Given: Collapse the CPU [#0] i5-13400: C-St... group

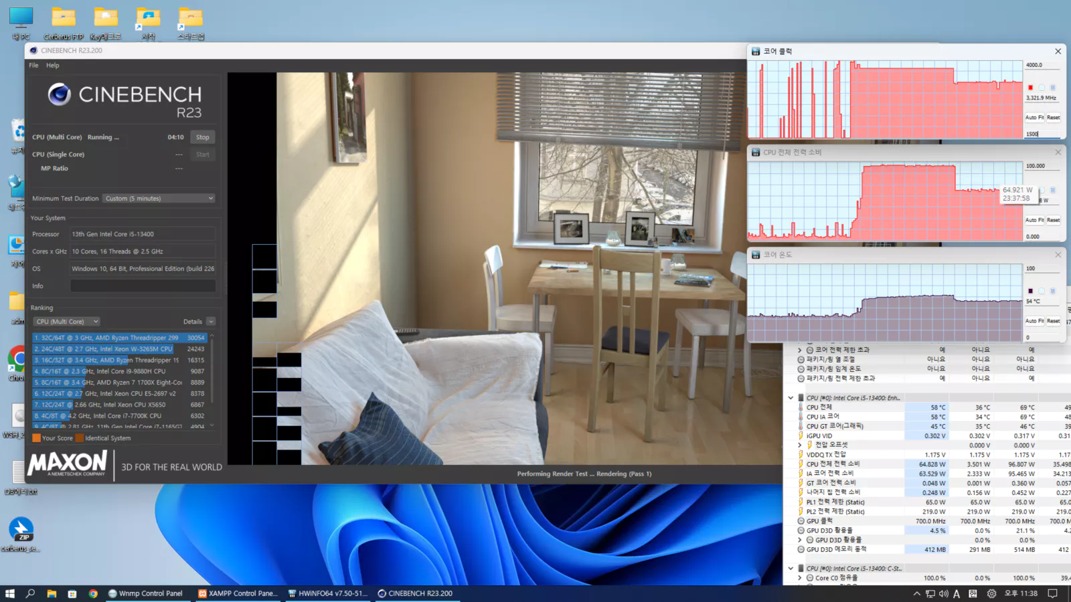Looking at the screenshot, I should point(791,569).
